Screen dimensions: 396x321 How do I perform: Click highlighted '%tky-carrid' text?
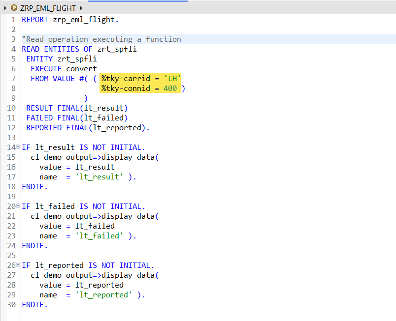(x=126, y=78)
